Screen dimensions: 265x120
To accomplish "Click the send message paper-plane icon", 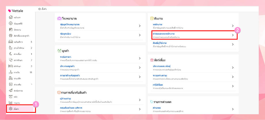I will [11, 91].
